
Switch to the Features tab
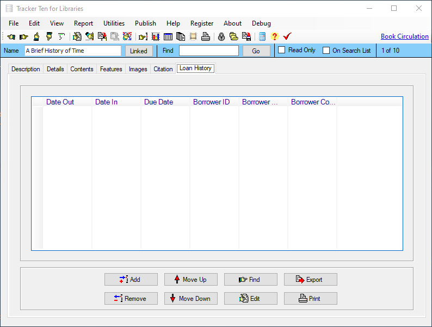(x=111, y=69)
